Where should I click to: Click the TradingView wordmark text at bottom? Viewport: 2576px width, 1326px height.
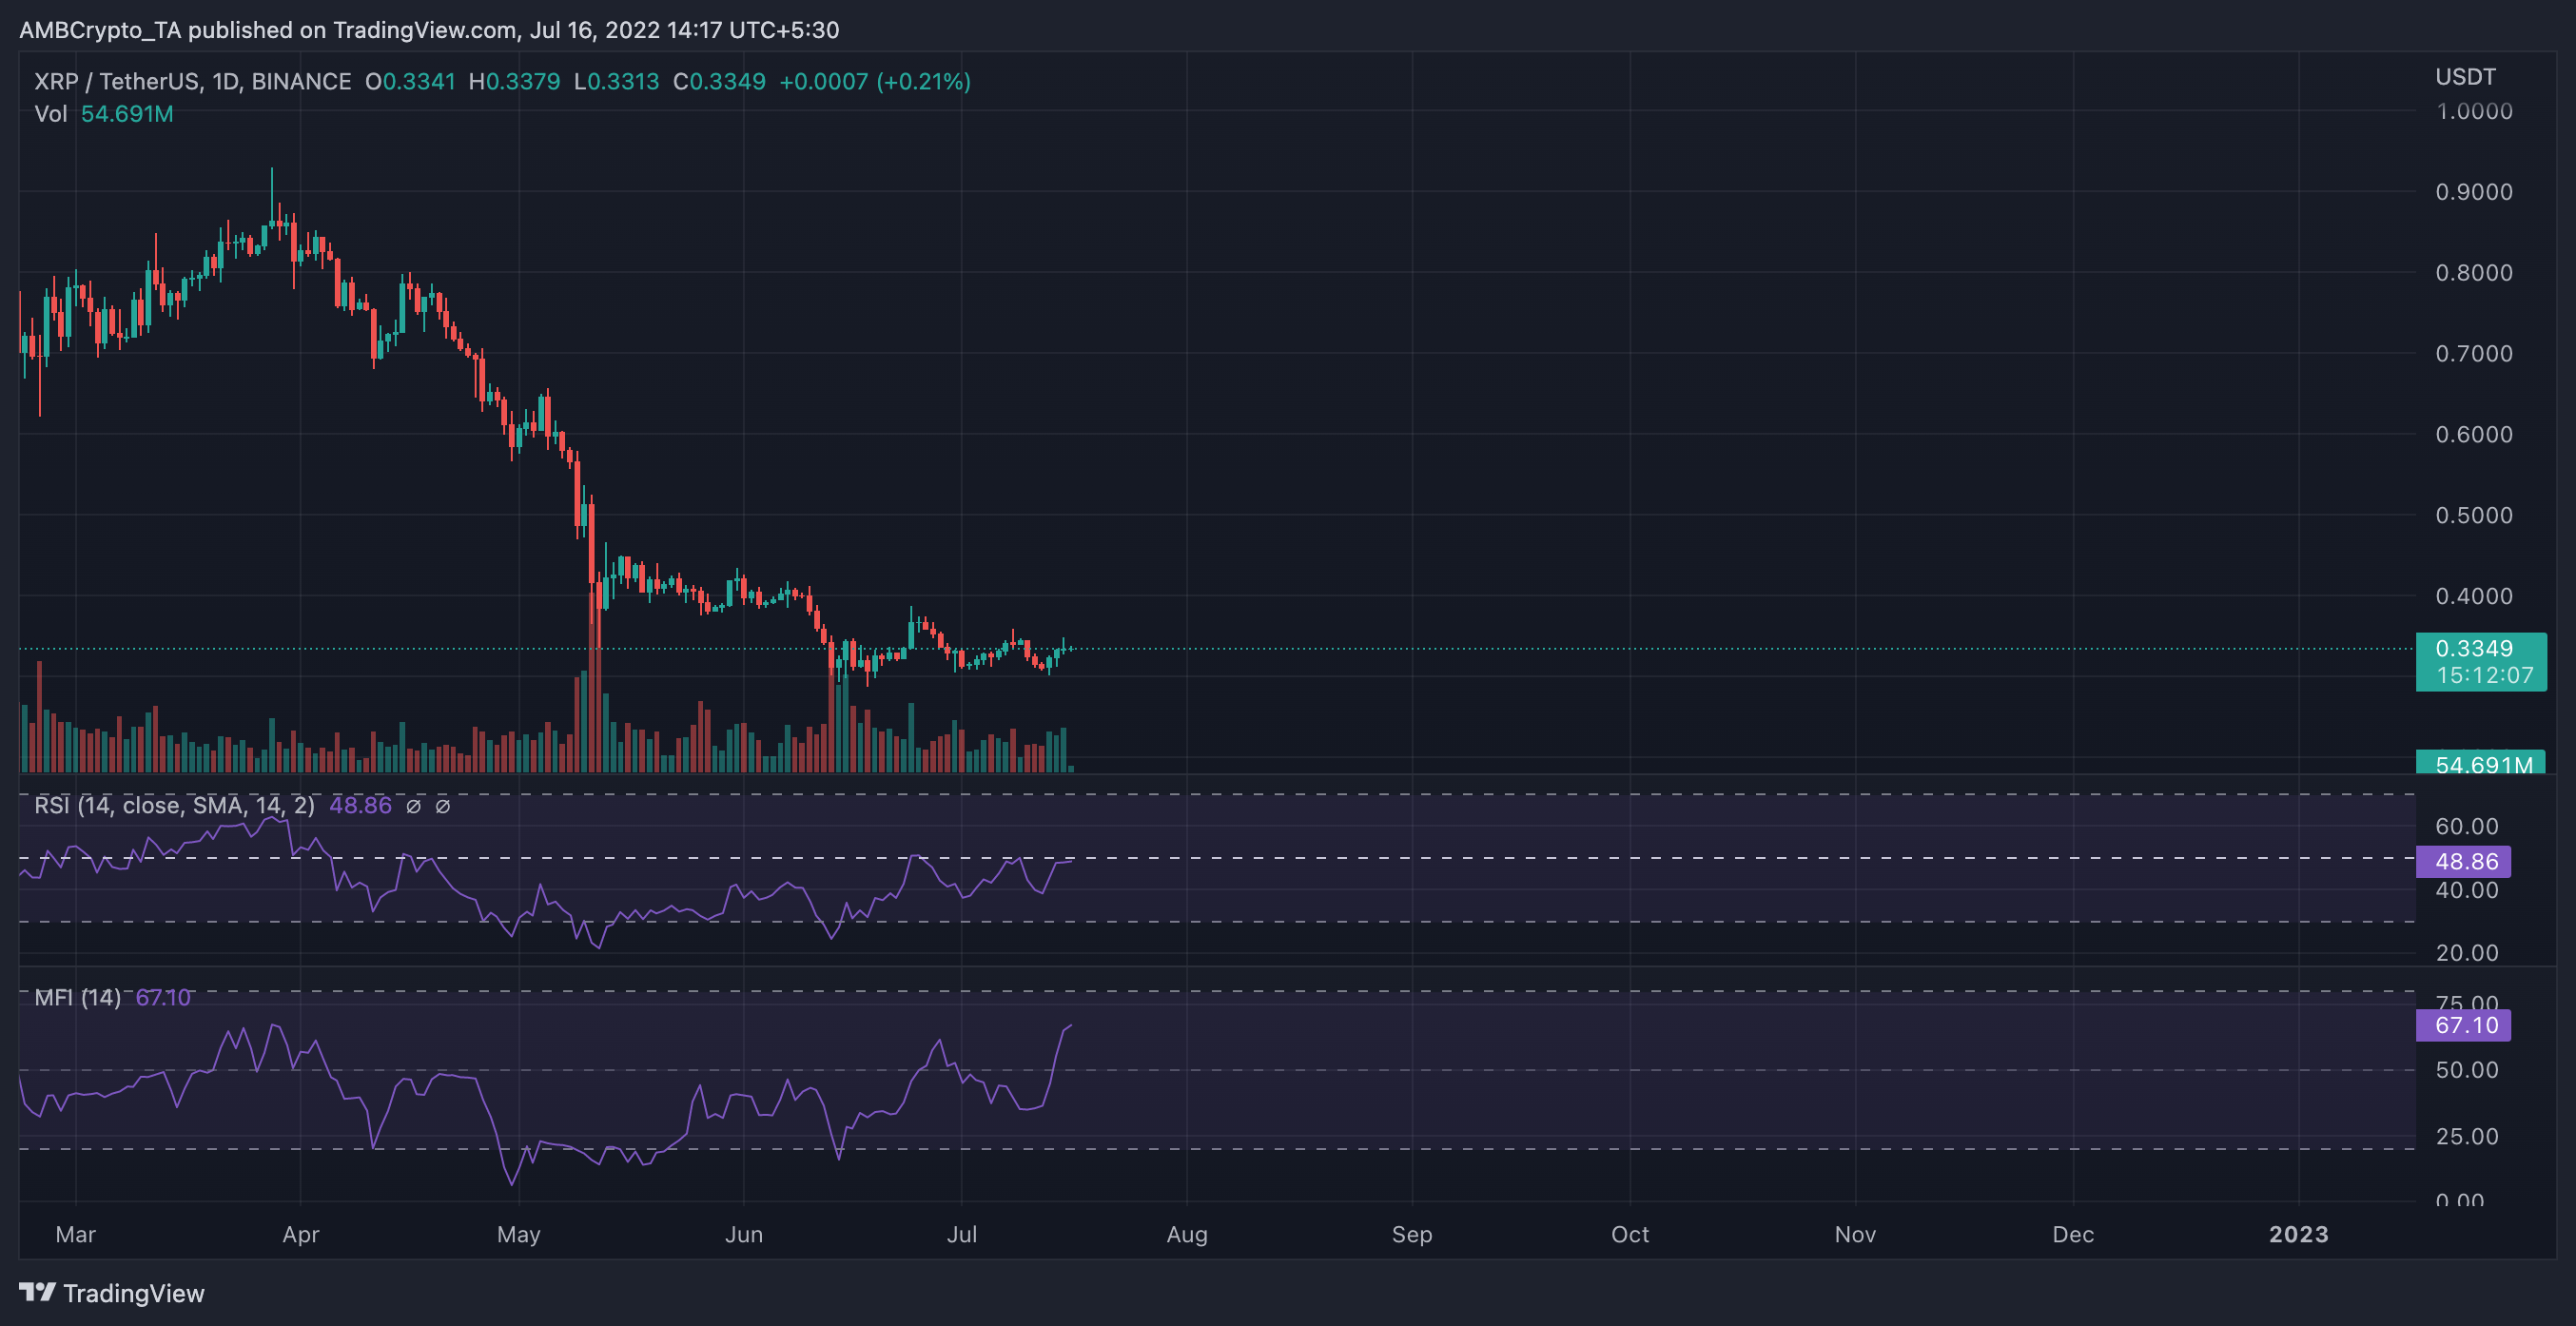point(134,1293)
